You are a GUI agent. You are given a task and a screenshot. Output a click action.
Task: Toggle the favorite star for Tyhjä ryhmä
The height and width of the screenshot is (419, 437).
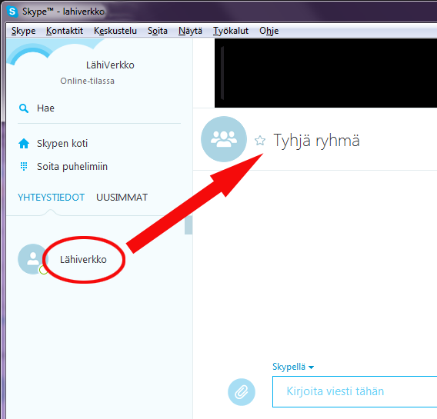[260, 141]
